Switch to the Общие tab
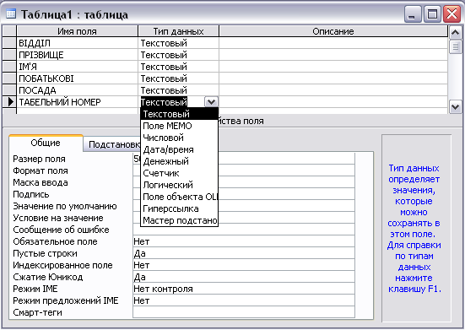465x330 pixels. click(46, 143)
